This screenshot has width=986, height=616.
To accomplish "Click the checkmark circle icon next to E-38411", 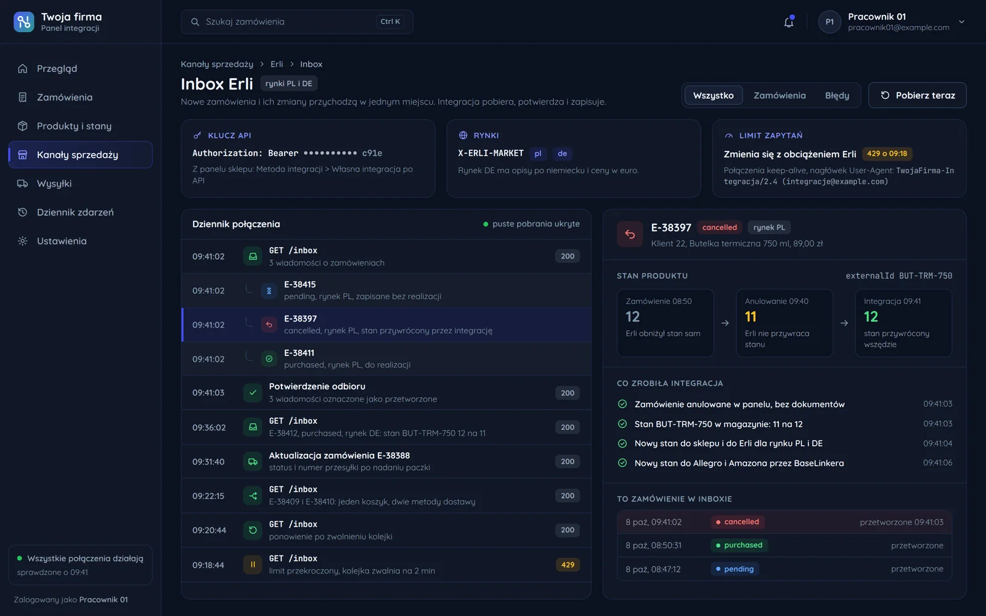I will 269,359.
